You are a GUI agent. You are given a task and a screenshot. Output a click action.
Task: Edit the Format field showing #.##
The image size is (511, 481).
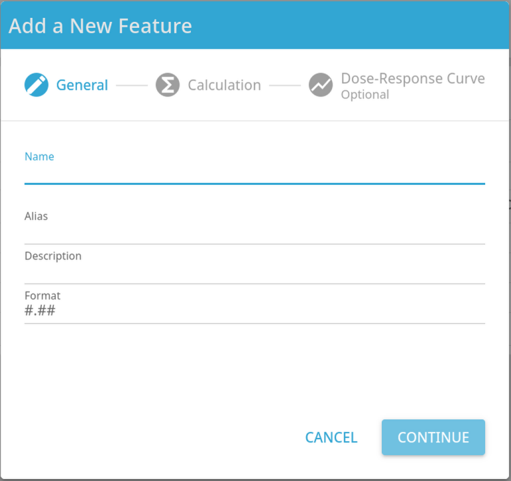[255, 311]
